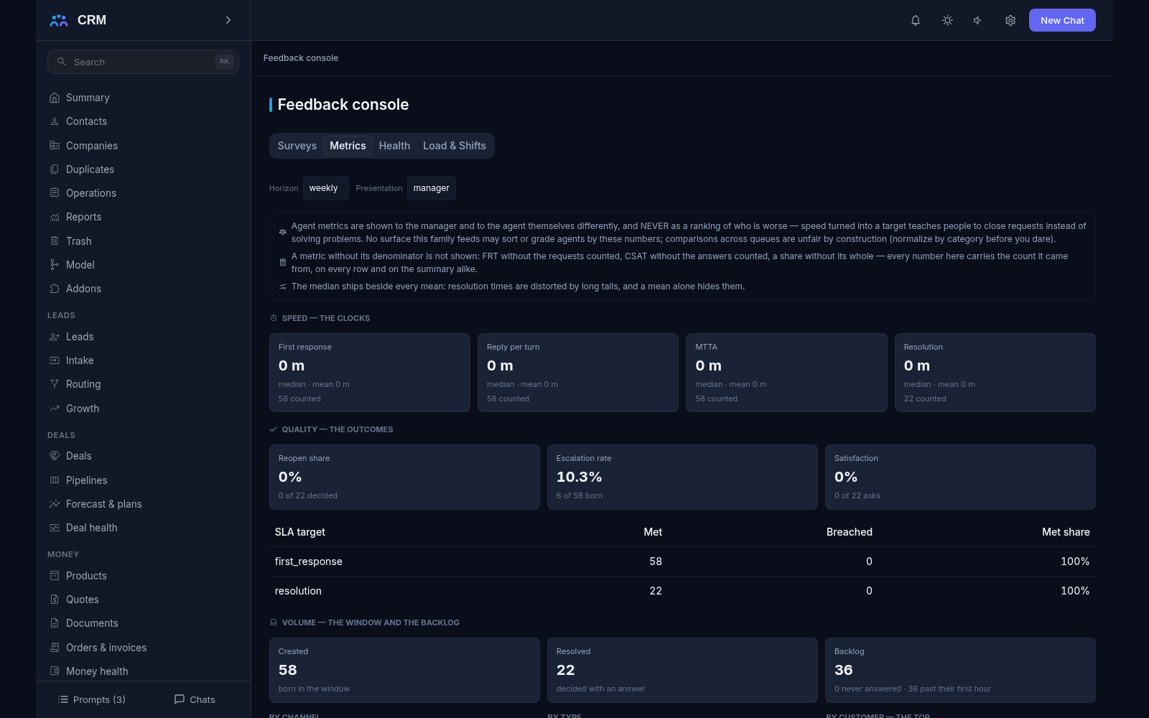The width and height of the screenshot is (1149, 718).
Task: Click the Satisfaction card
Action: click(960, 477)
